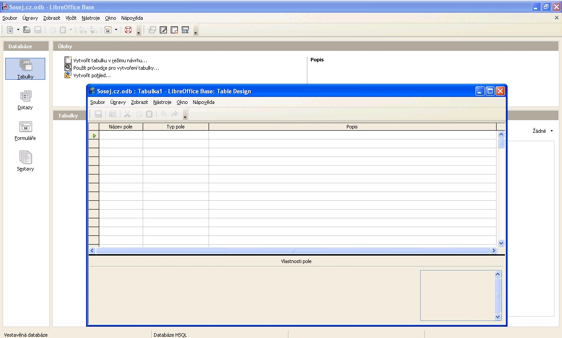Image resolution: width=562 pixels, height=338 pixels.
Task: Expand the Table Design toolbar overflow arrow
Action: click(x=185, y=116)
